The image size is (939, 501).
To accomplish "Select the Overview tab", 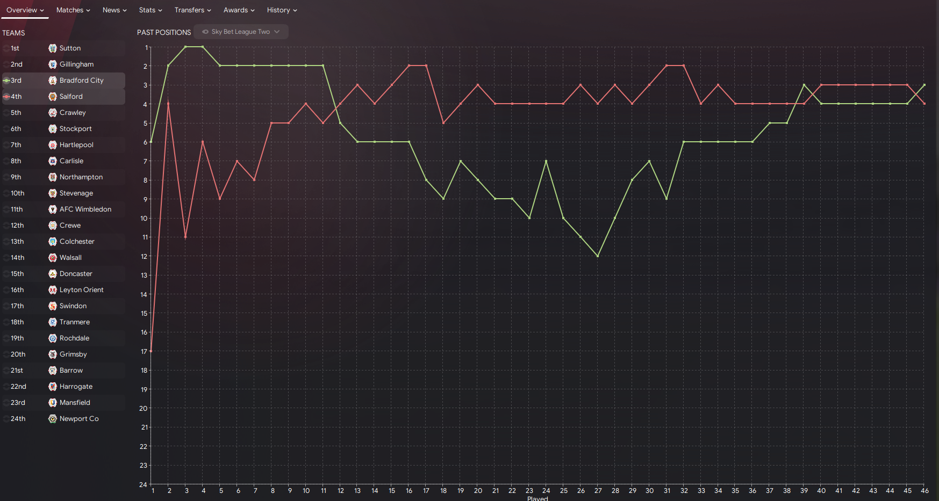I will coord(25,10).
